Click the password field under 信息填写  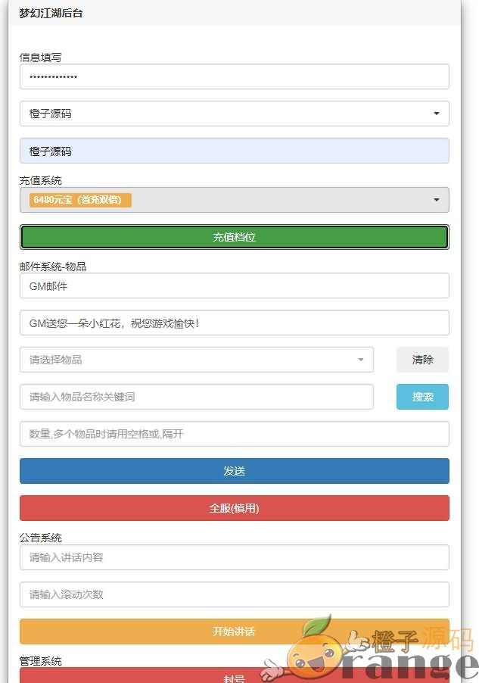point(234,76)
